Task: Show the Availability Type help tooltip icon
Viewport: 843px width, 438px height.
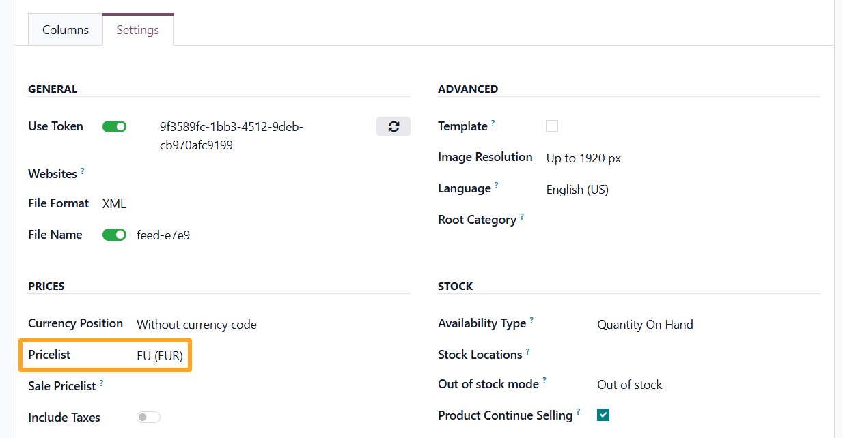Action: [x=531, y=320]
